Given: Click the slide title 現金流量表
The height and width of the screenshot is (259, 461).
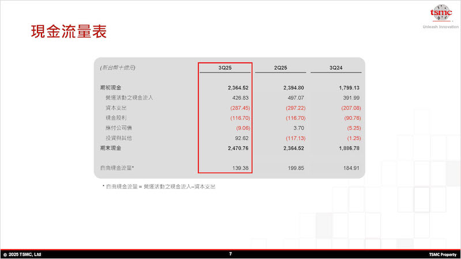Looking at the screenshot, I should point(69,32).
